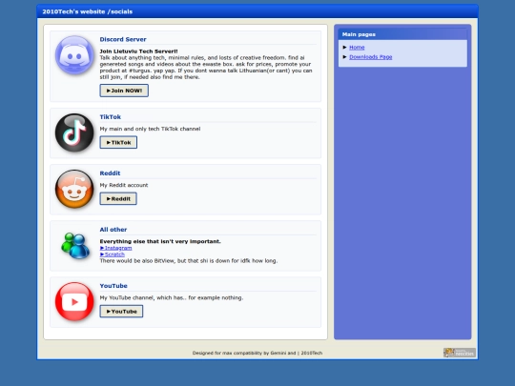Click the TikTok logo icon
515x386 pixels.
[74, 132]
